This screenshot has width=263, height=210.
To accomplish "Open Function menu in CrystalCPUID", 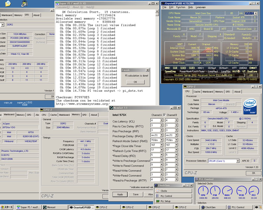I will (181, 7).
